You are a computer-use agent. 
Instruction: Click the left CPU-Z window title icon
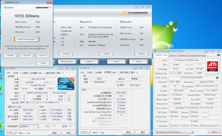point(7,68)
